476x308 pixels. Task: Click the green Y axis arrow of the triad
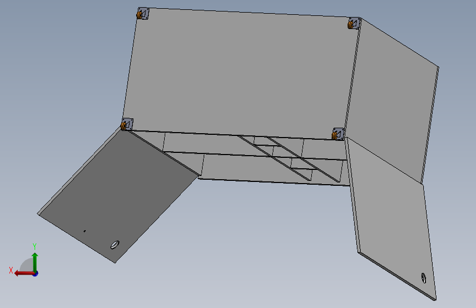tap(35, 262)
